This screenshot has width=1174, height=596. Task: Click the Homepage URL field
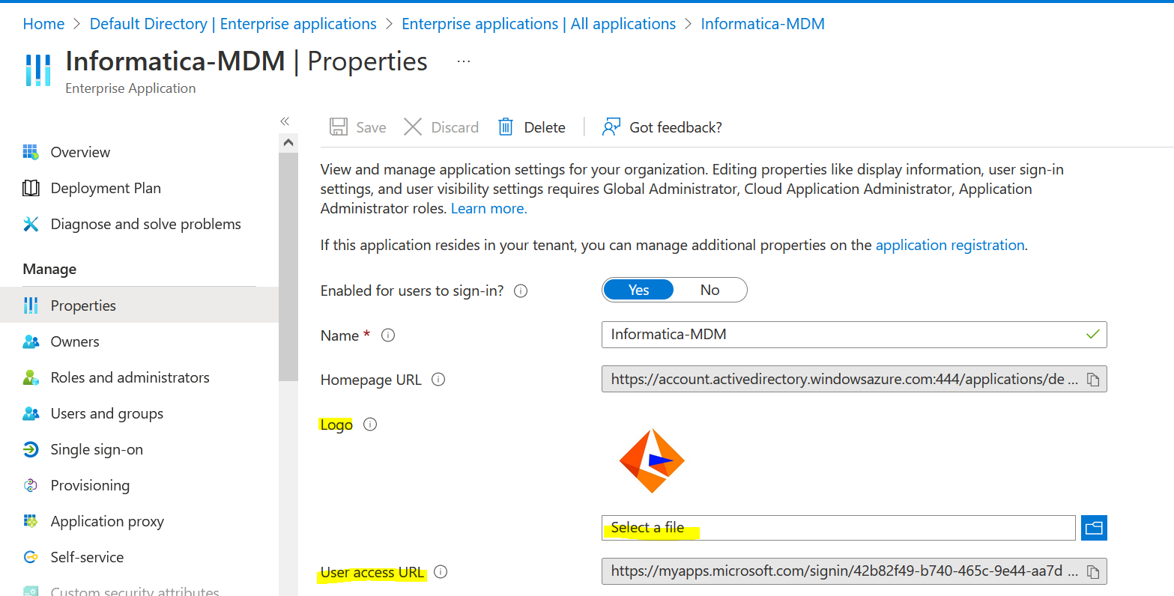click(854, 379)
